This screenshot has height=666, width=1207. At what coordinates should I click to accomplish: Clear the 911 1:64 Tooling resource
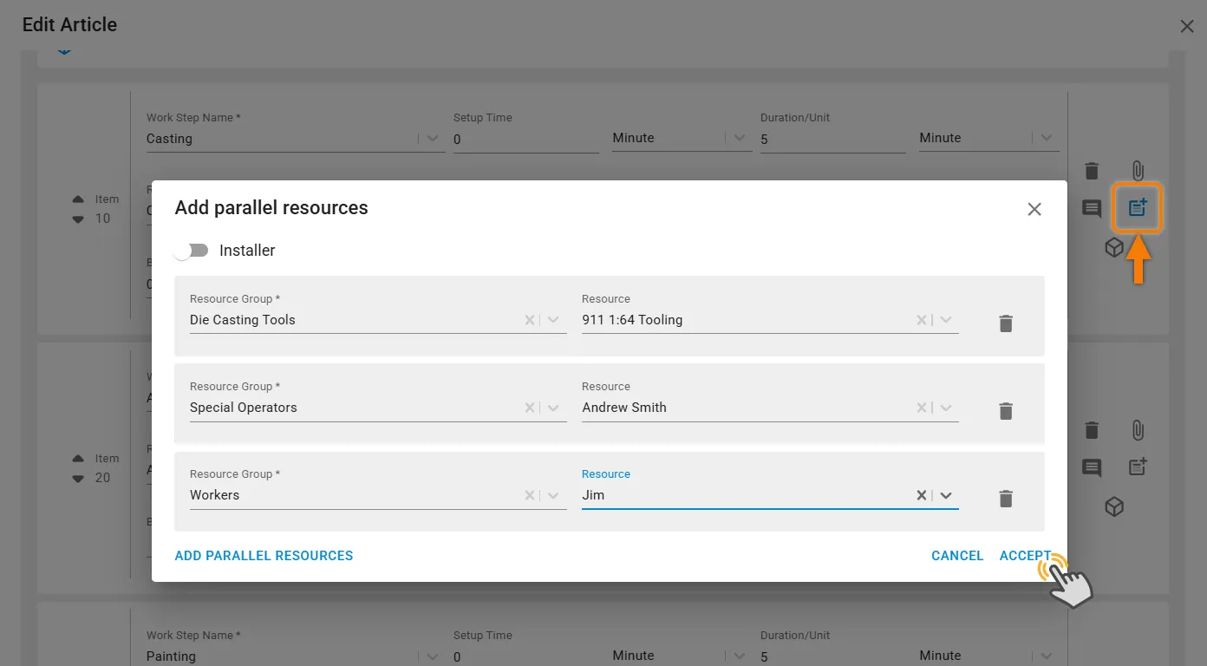click(x=922, y=320)
